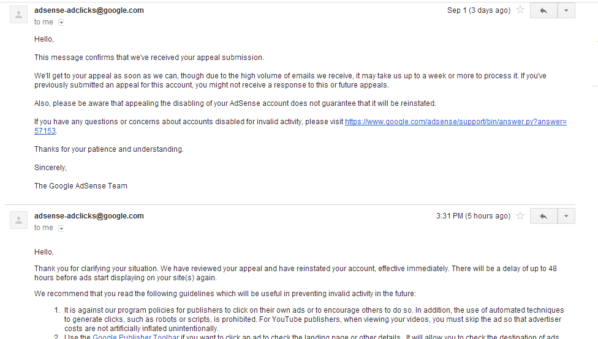Open the AdSense support answer 57153 link
This screenshot has width=598, height=339.
[455, 122]
